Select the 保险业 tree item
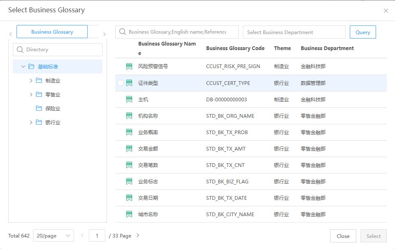The height and width of the screenshot is (249, 395). tap(53, 109)
